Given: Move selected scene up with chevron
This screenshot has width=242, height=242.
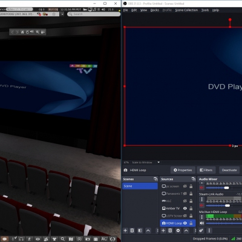Looking at the screenshot, I should 148,231.
